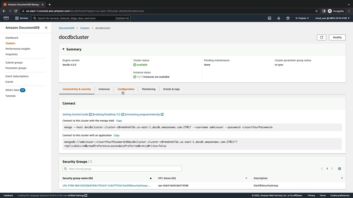This screenshot has height=198, width=353.
Task: Open the browser three-dot menu
Action: pos(349,11)
